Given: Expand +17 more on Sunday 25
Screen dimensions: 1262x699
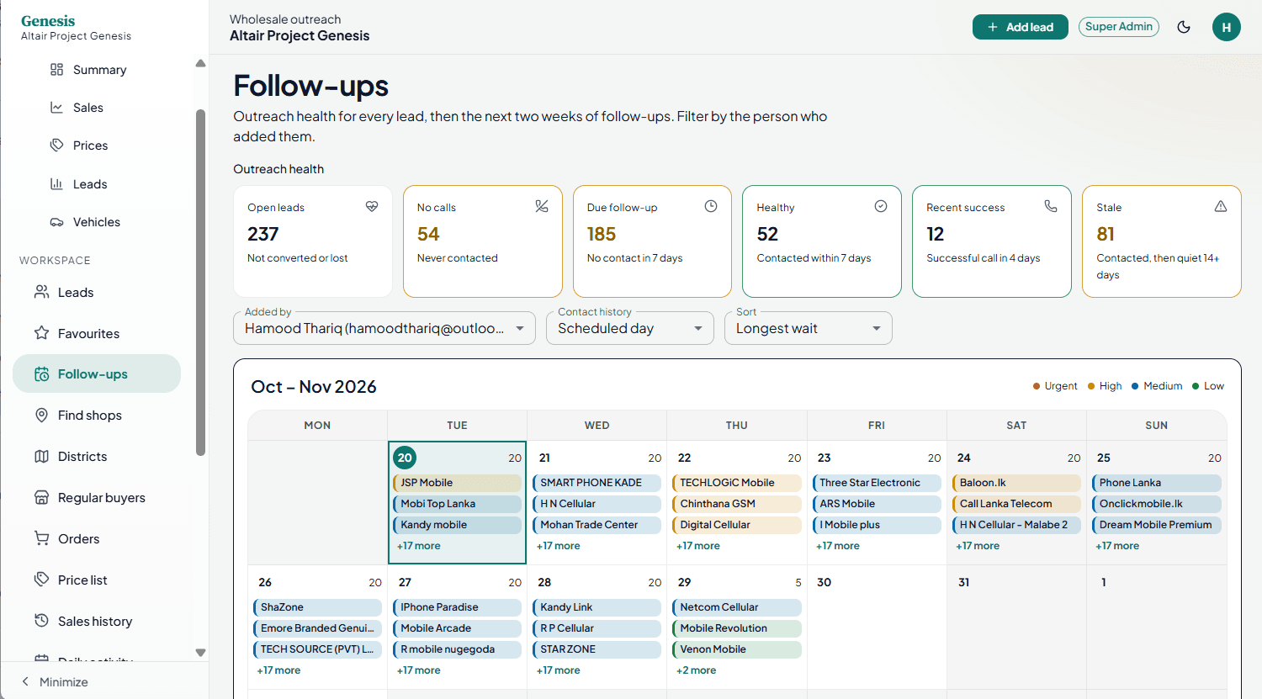Looking at the screenshot, I should [x=1117, y=546].
